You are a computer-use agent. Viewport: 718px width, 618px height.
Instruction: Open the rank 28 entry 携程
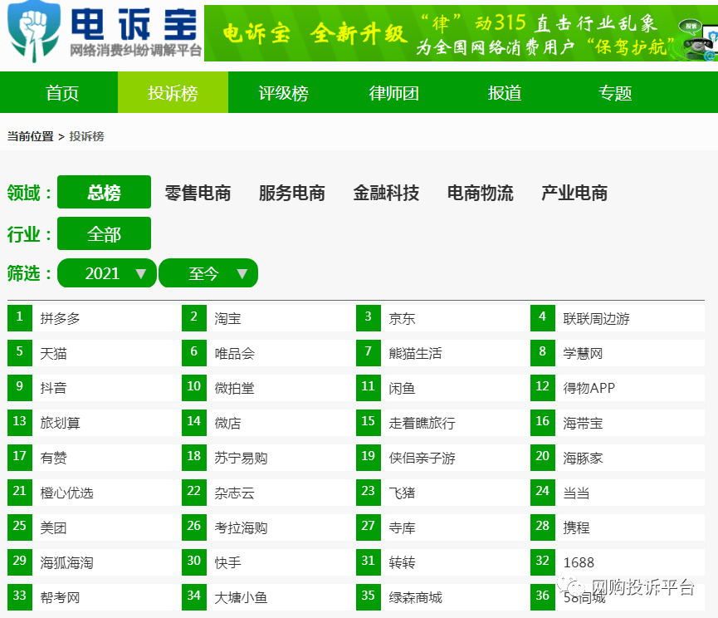coord(576,527)
